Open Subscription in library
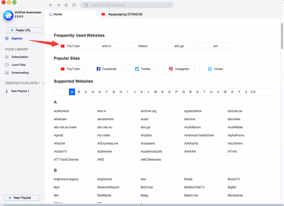The image size is (284, 206). tap(20, 57)
